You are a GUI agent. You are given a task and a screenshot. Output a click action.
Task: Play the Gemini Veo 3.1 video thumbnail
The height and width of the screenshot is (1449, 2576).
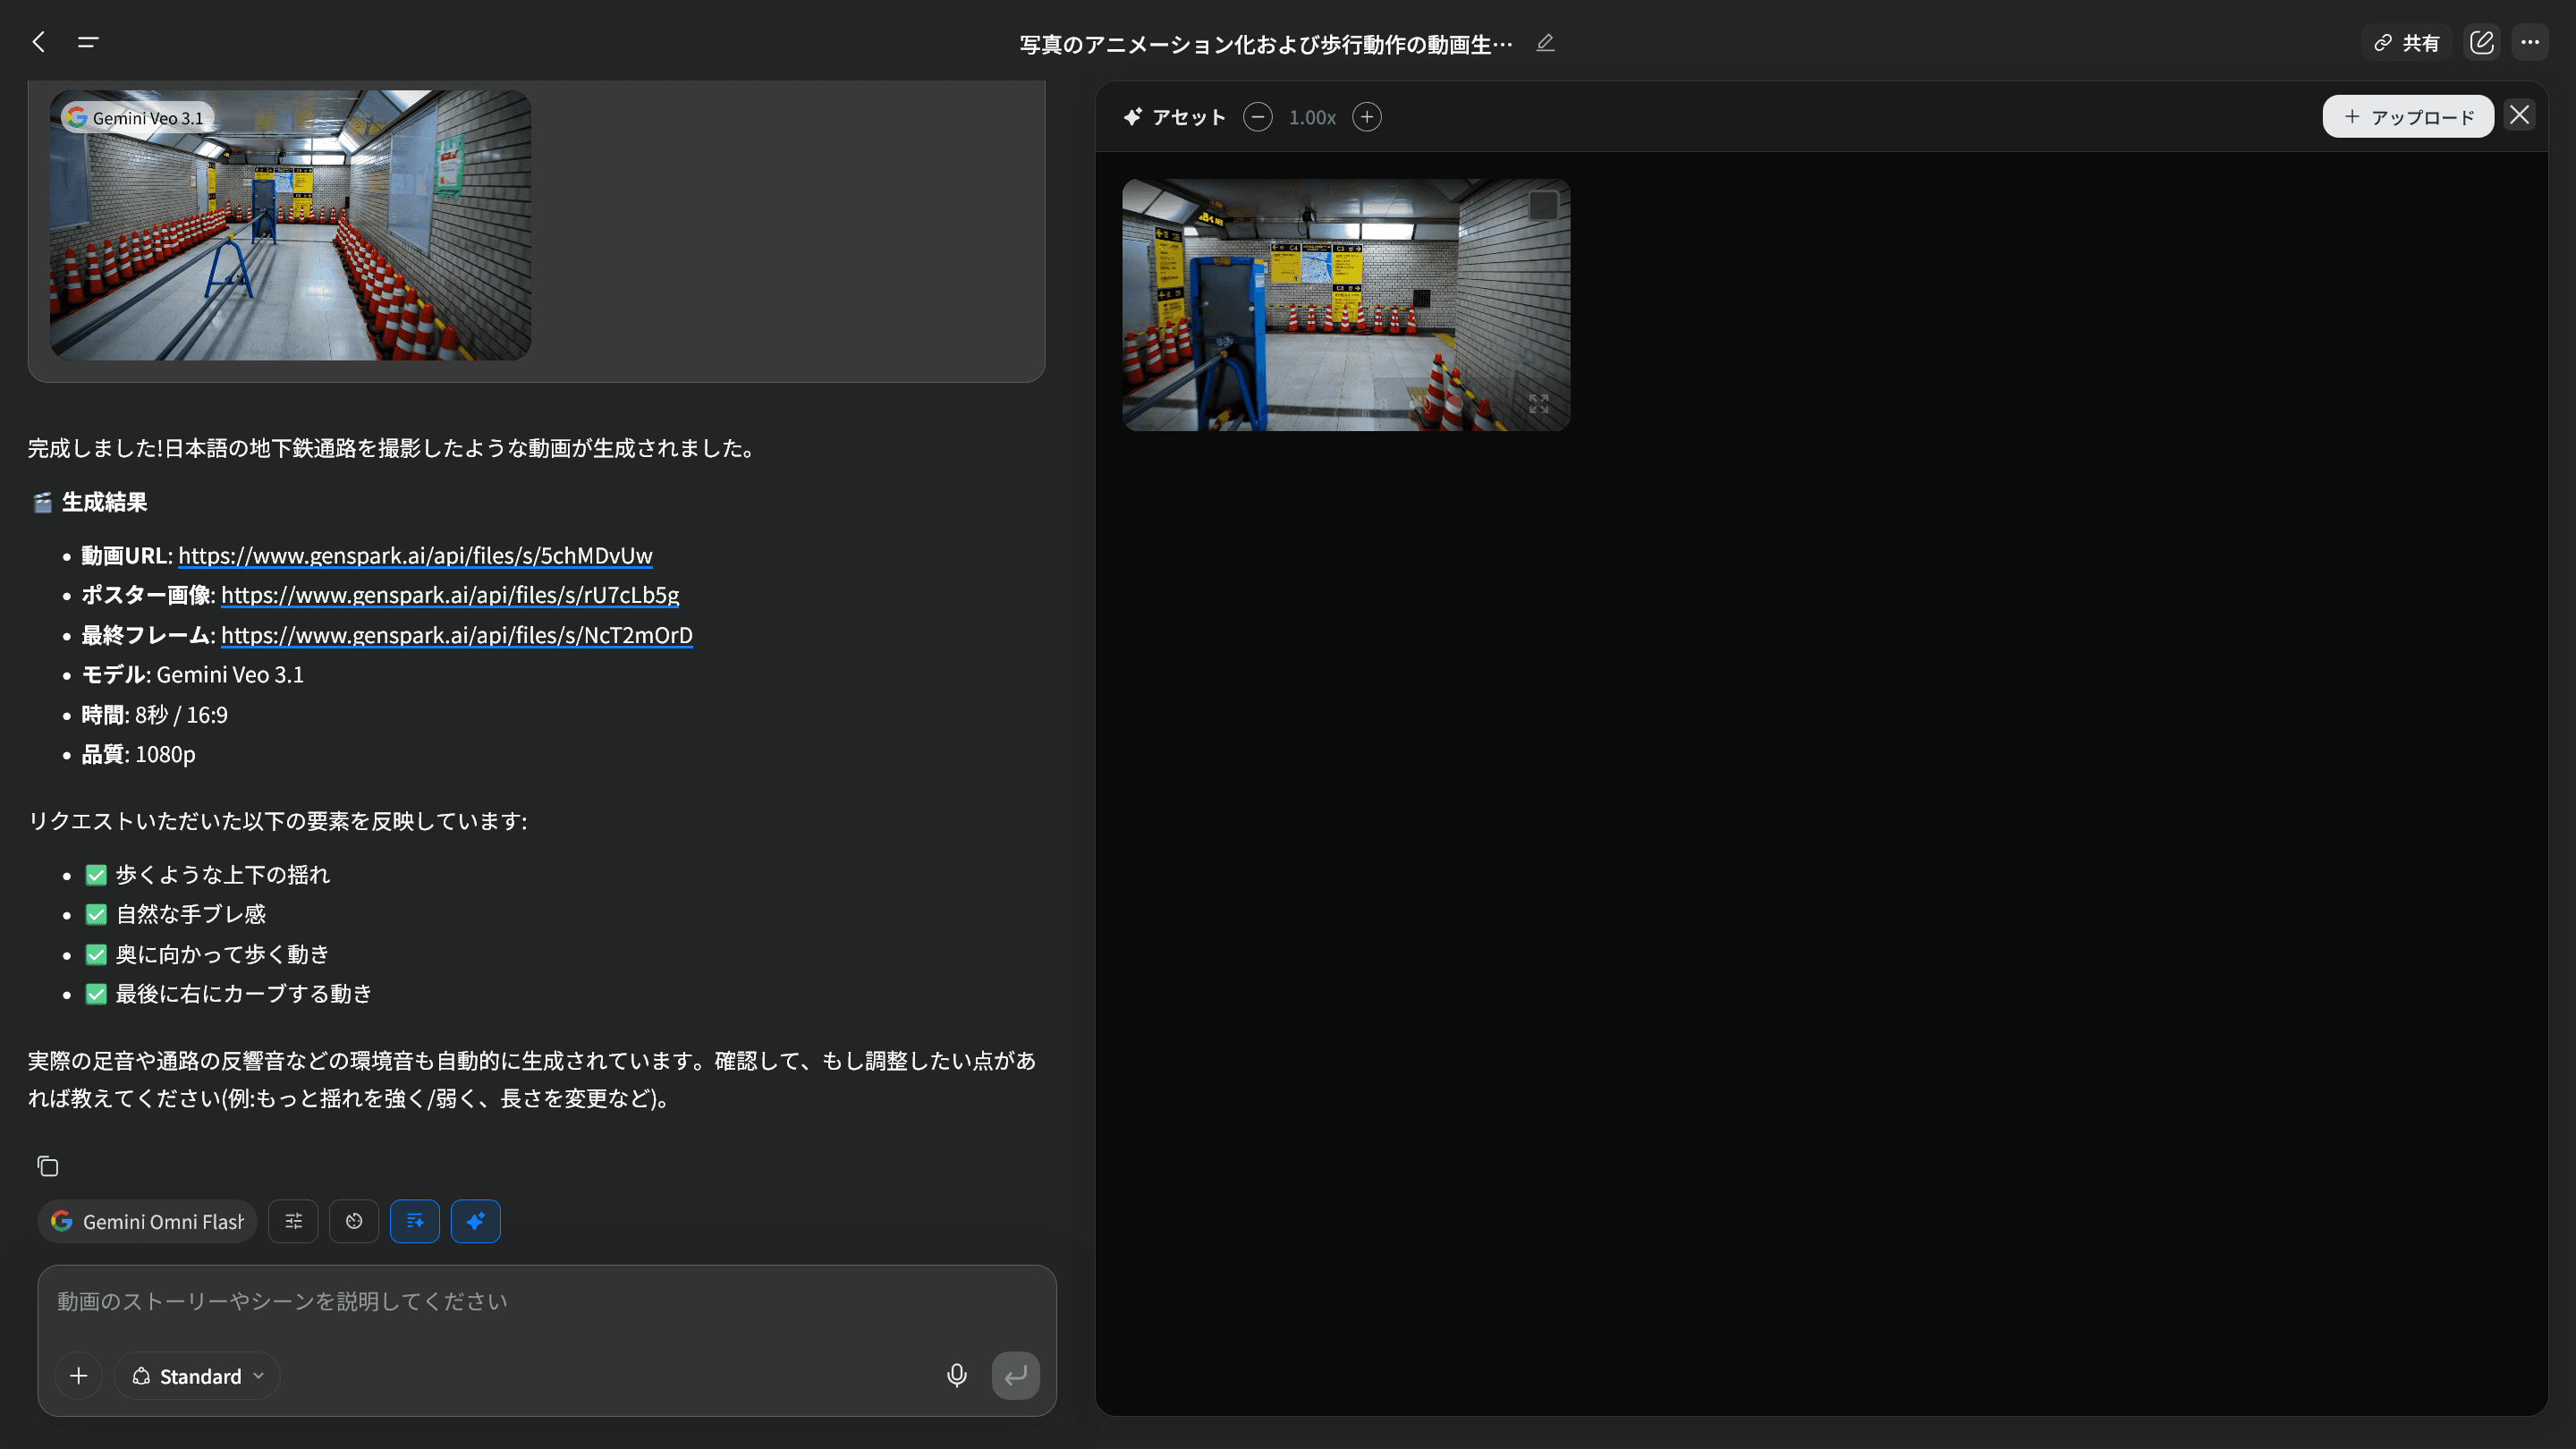pyautogui.click(x=290, y=226)
